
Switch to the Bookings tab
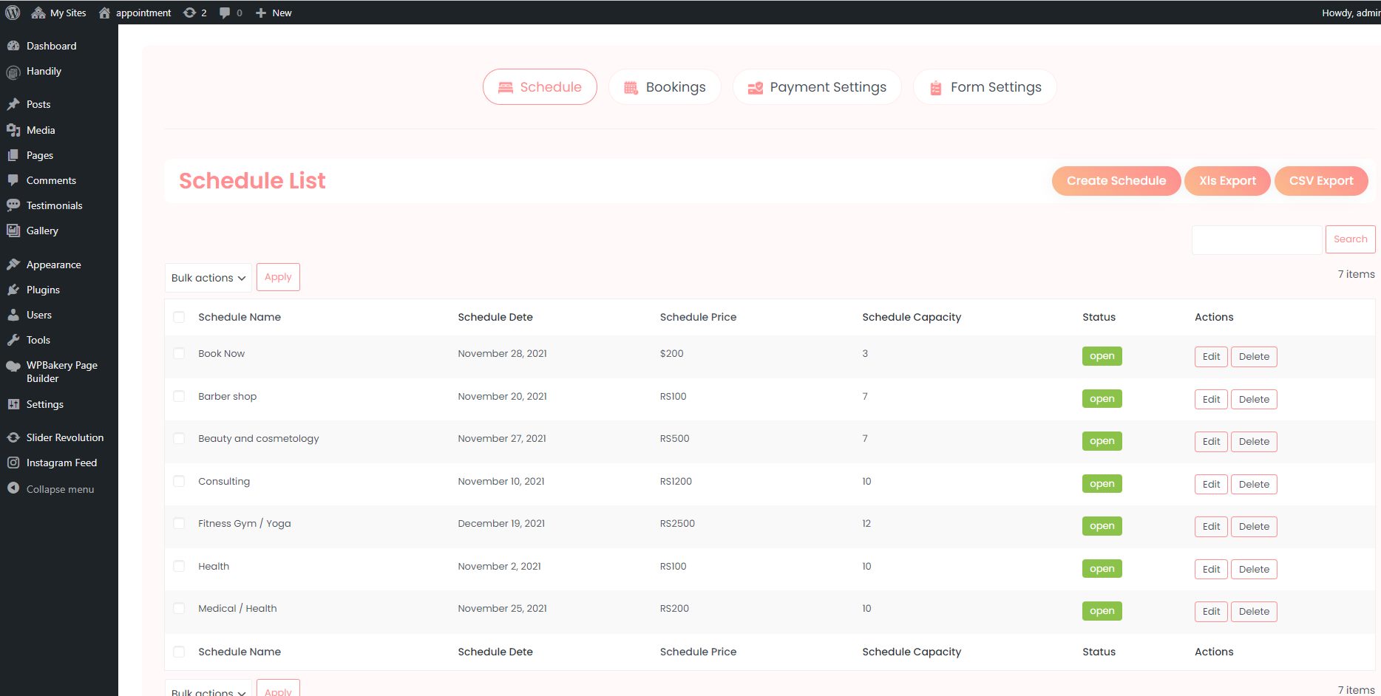coord(664,87)
